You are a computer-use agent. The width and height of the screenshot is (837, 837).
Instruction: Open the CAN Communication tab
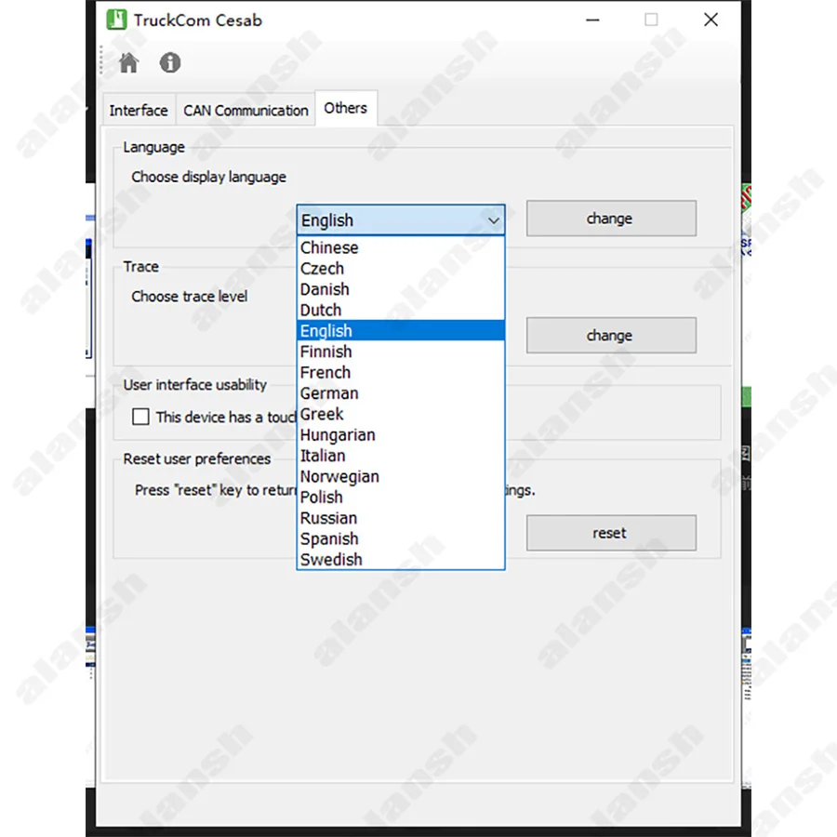[246, 111]
